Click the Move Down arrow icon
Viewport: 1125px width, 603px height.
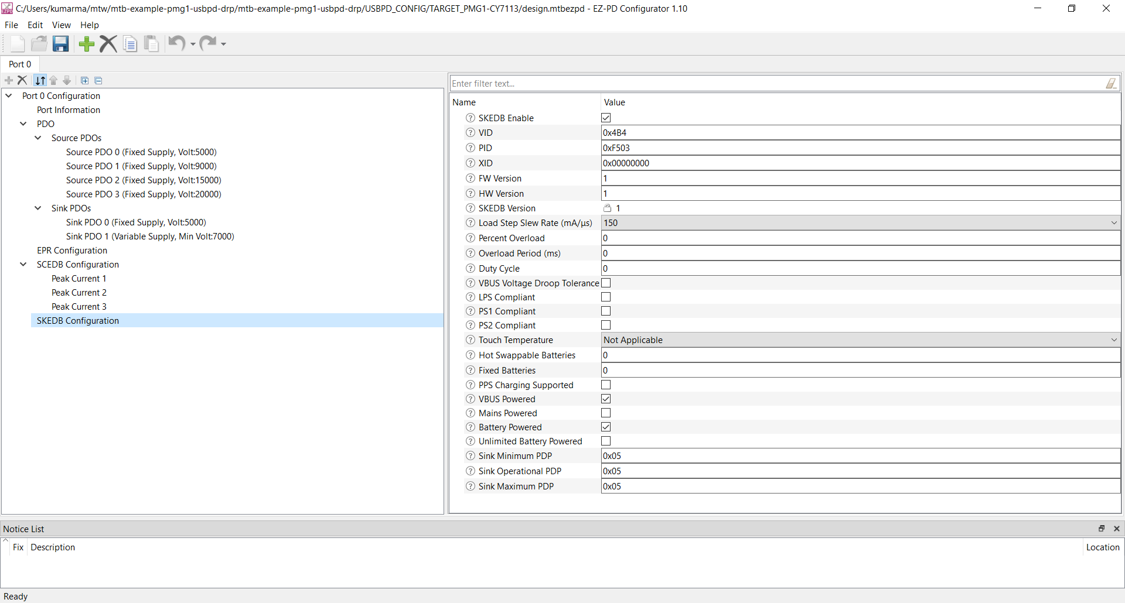[x=67, y=80]
